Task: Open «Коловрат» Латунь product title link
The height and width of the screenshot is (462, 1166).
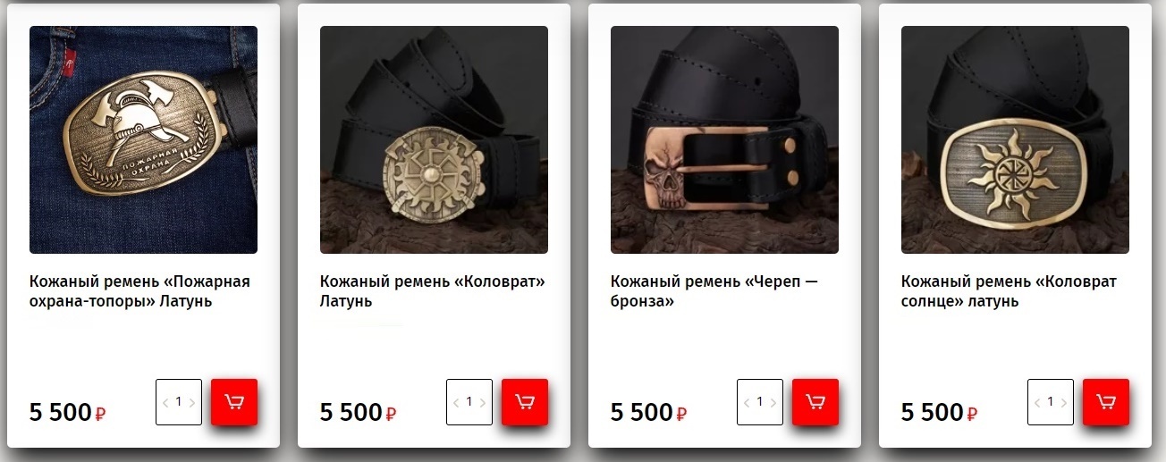Action: pyautogui.click(x=433, y=291)
